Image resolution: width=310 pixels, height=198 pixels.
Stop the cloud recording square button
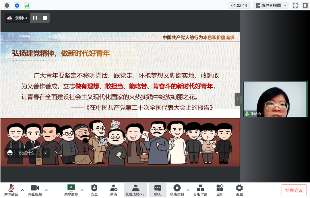tap(45, 18)
